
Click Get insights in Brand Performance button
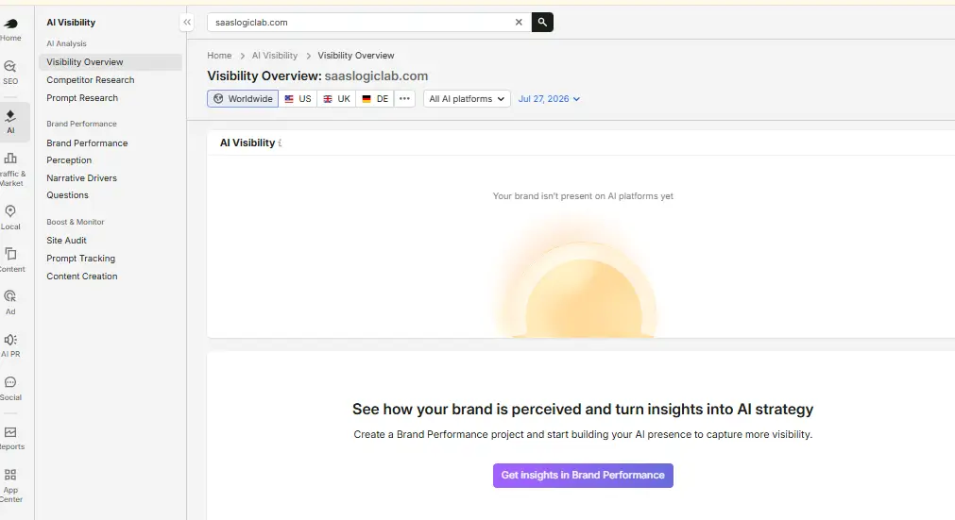point(583,475)
